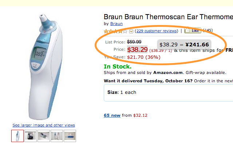Open the 65 new offers link
This screenshot has height=145, width=233.
112,115
